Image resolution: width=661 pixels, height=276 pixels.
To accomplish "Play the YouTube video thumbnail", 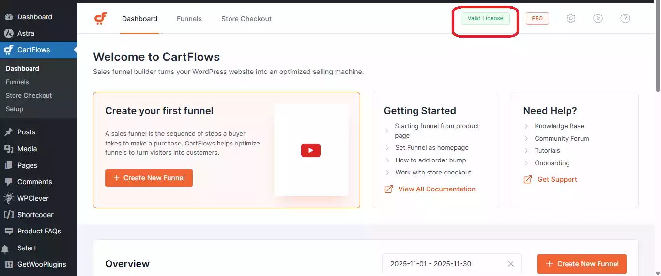I will [x=311, y=150].
